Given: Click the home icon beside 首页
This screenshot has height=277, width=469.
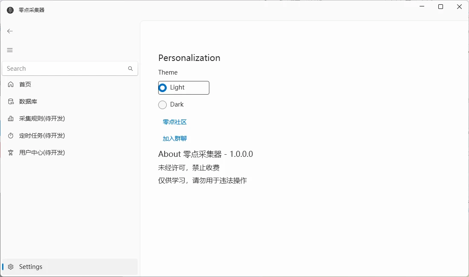Looking at the screenshot, I should coord(11,84).
